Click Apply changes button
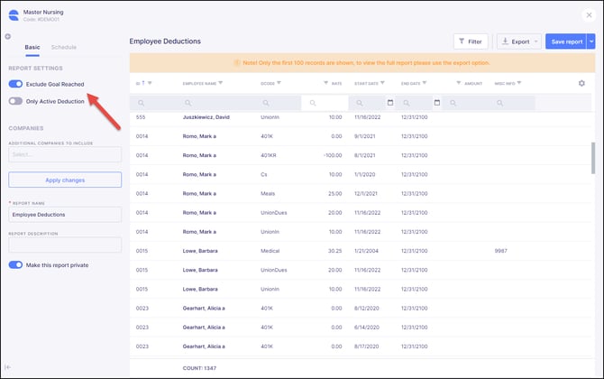 [x=65, y=180]
